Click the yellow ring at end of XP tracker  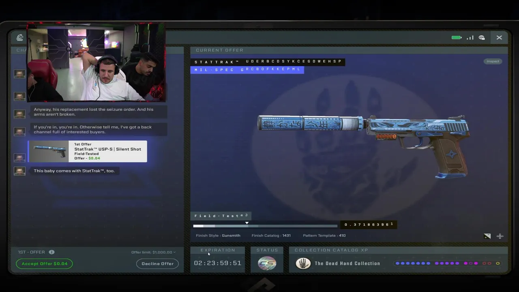[x=498, y=264]
